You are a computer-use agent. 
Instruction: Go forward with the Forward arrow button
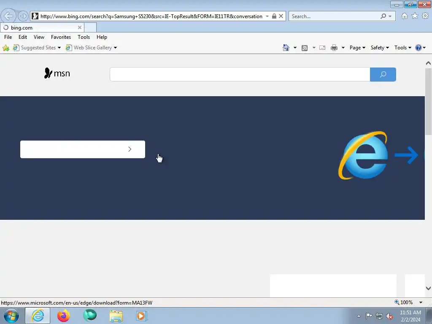tap(23, 16)
